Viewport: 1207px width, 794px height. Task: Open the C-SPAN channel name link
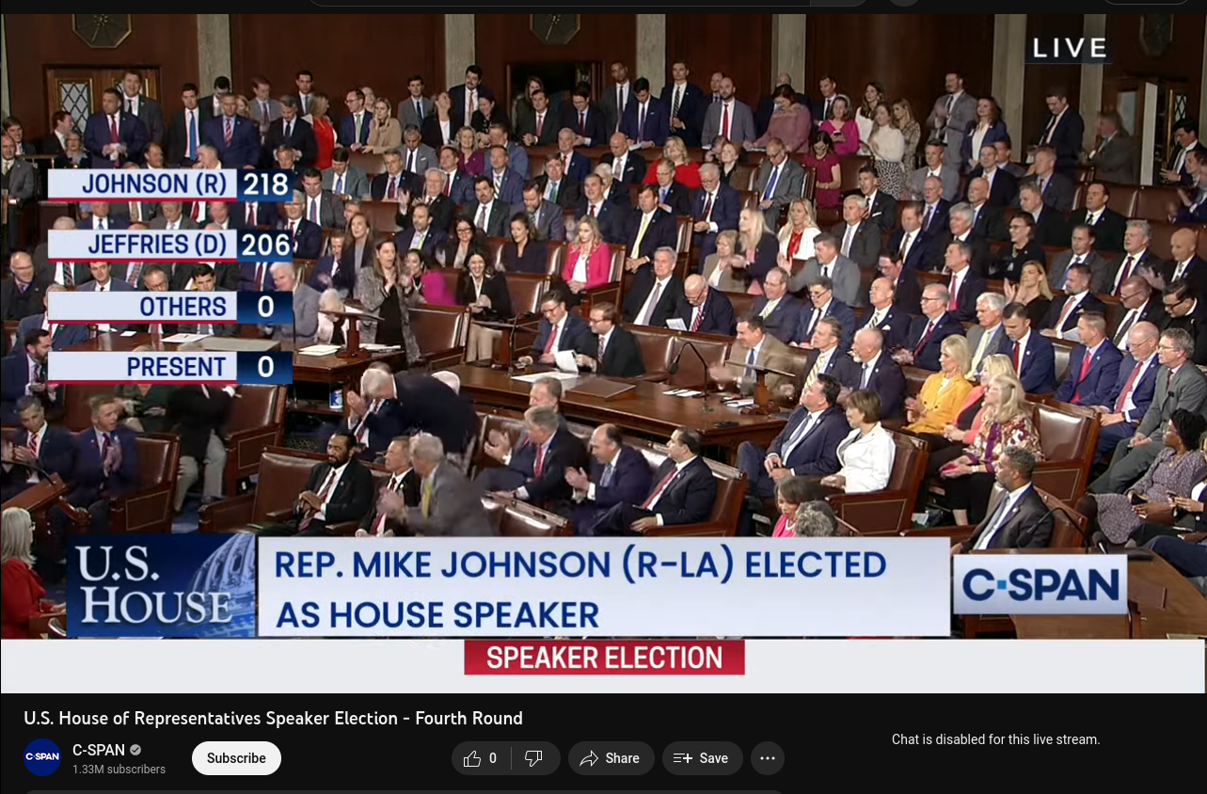(99, 750)
